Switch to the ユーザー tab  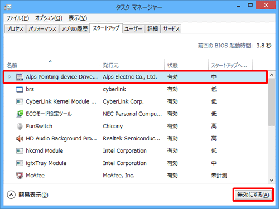pyautogui.click(x=133, y=29)
